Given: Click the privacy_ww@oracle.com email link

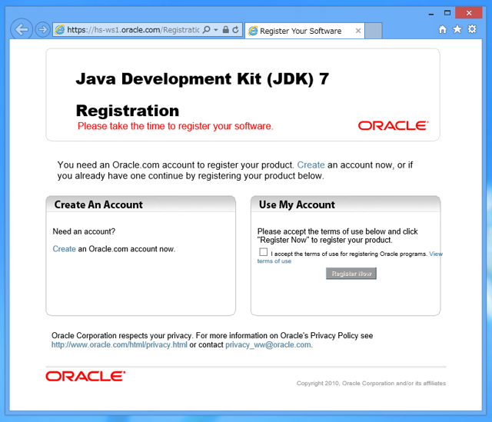Looking at the screenshot, I should (268, 344).
